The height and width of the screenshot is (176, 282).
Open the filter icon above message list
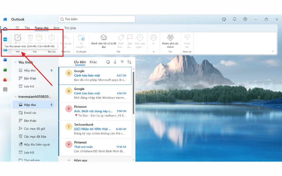pos(122,62)
